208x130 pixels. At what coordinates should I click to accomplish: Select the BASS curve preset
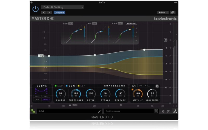click(46, 96)
